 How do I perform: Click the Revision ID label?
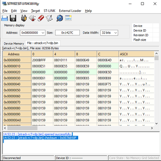click(141, 35)
